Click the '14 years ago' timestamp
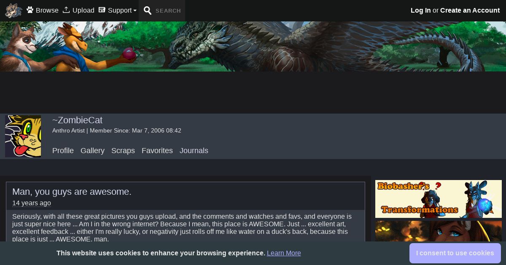The height and width of the screenshot is (265, 506). click(x=32, y=203)
